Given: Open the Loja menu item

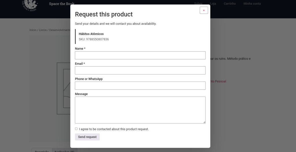Looking at the screenshot, I should 213,3.
